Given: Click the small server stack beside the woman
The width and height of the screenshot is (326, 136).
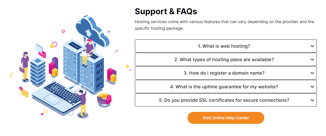Looking at the screenshot, I should pyautogui.click(x=38, y=71).
